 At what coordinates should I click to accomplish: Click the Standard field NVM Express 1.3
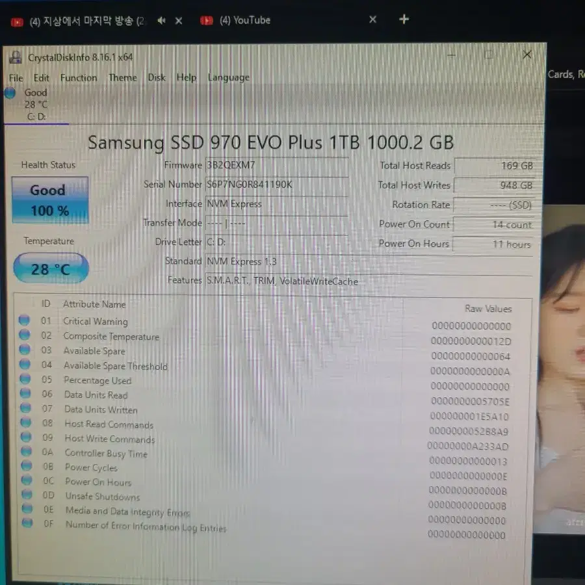(x=369, y=262)
